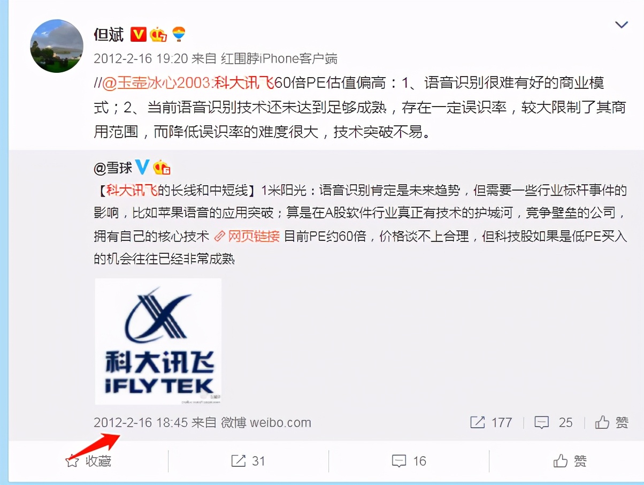Image resolution: width=644 pixels, height=485 pixels.
Task: Click the hot air balloon badge icon
Action: (179, 34)
